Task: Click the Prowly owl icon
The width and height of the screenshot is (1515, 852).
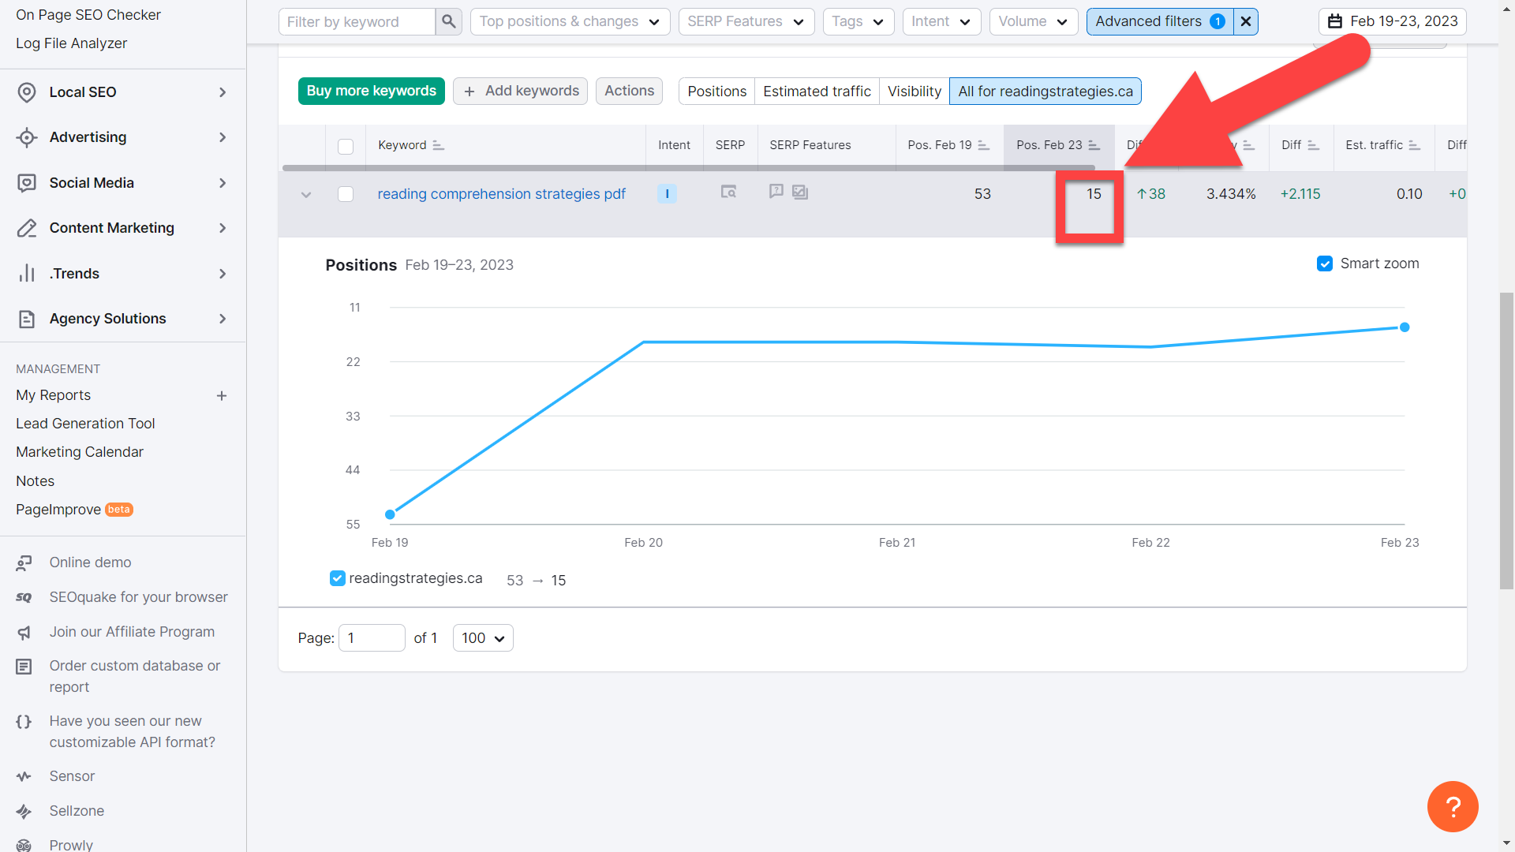Action: pyautogui.click(x=24, y=844)
